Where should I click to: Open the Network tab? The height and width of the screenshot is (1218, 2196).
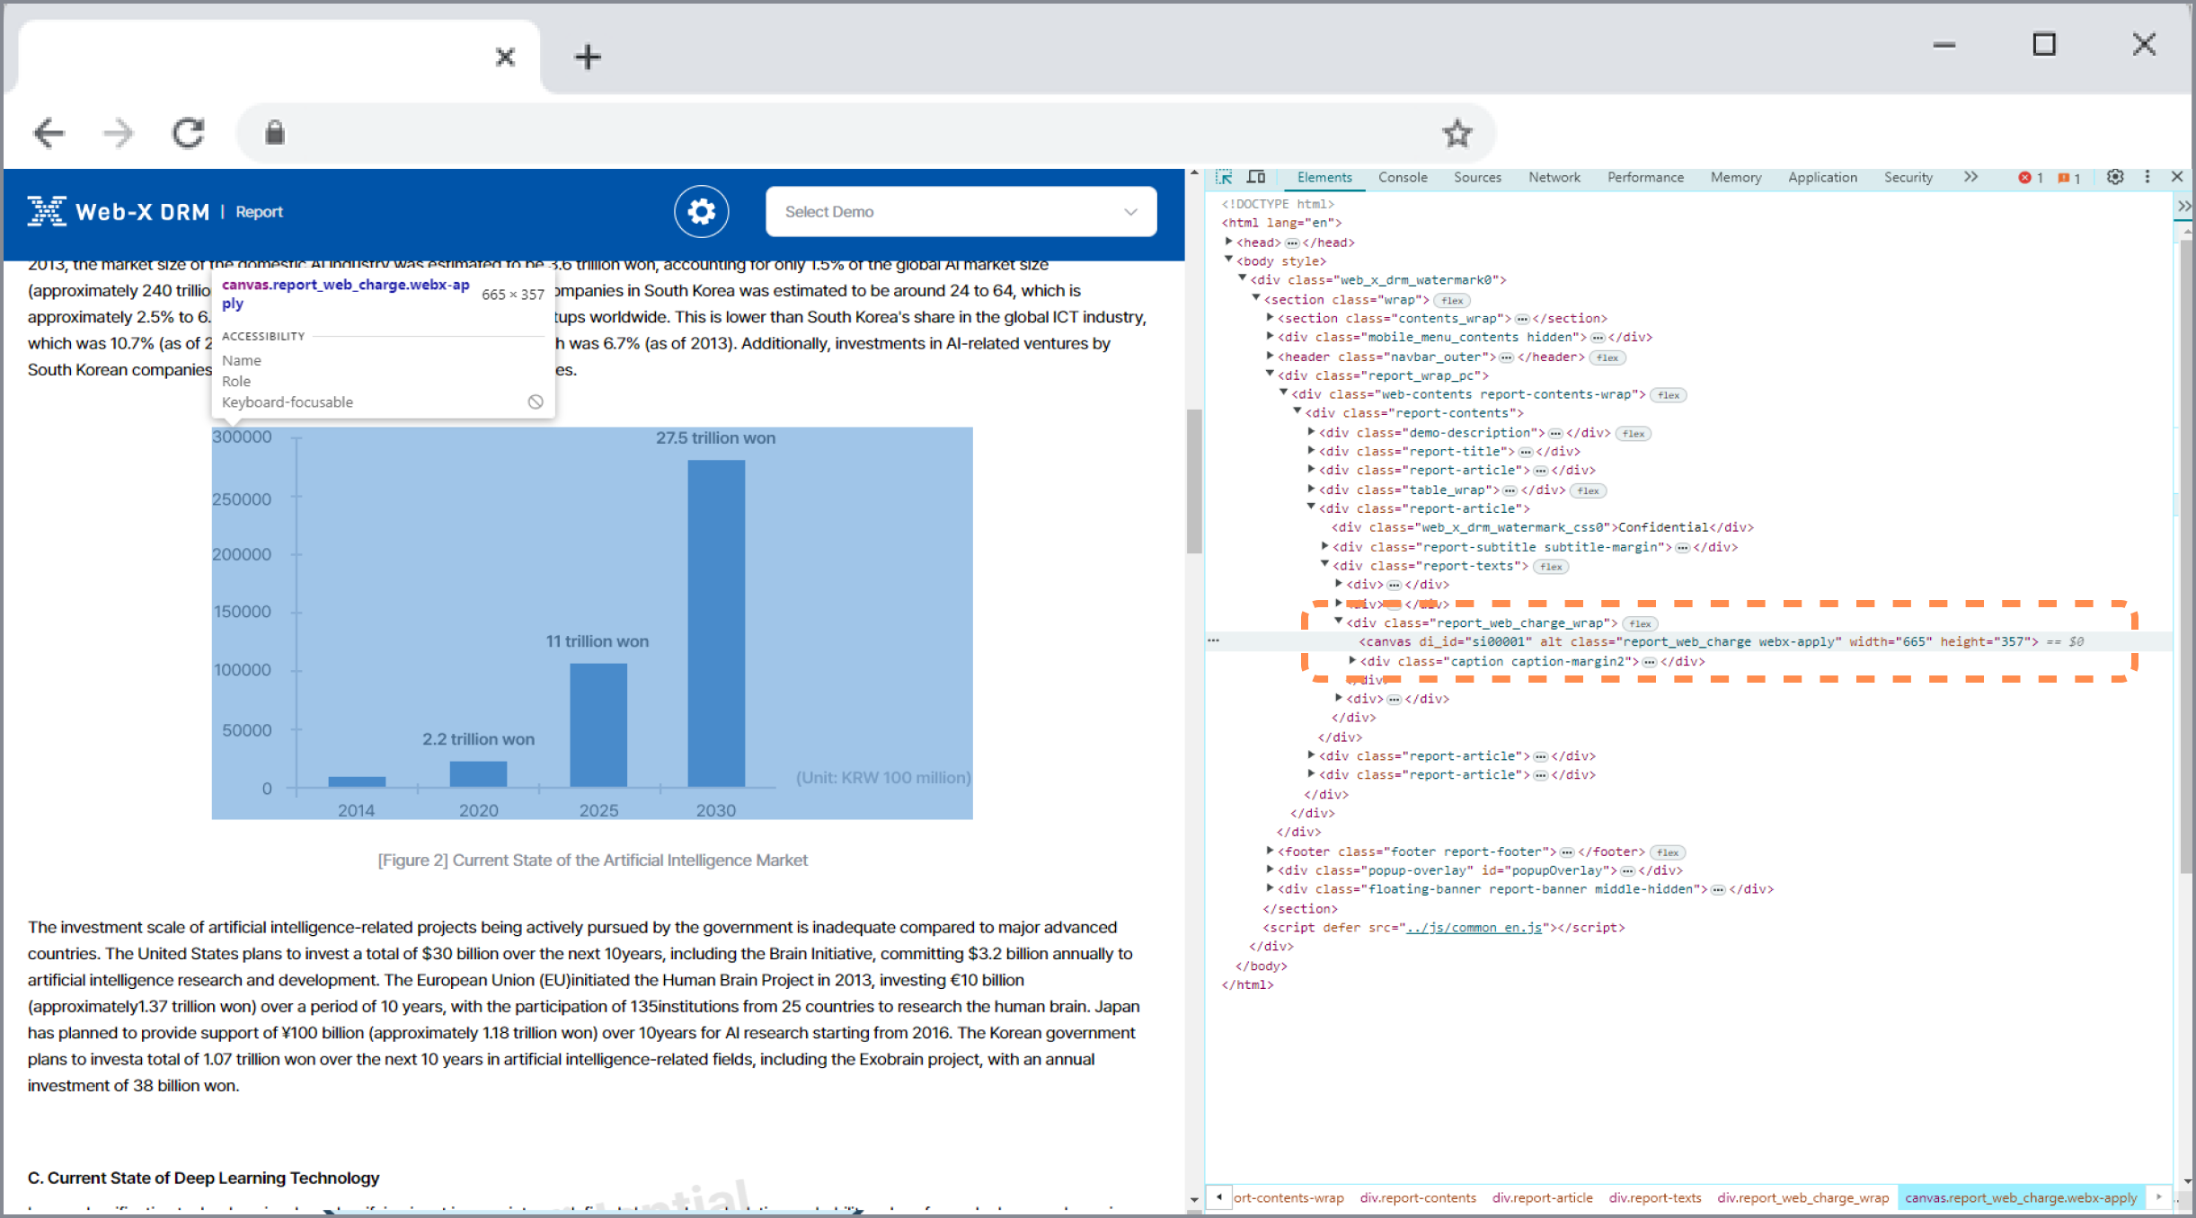[1554, 178]
